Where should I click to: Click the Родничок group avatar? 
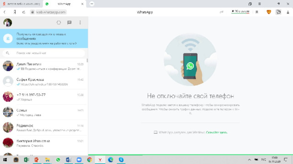point(8,128)
